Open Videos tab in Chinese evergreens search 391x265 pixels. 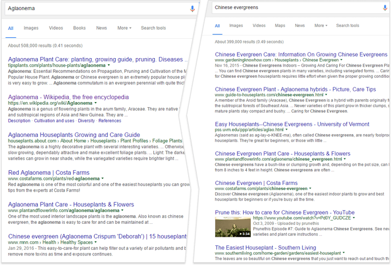tap(259, 25)
